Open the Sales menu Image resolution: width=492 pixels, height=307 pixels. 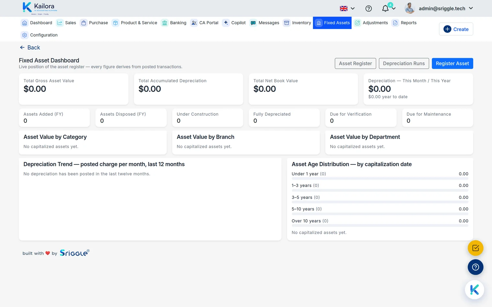tap(66, 23)
